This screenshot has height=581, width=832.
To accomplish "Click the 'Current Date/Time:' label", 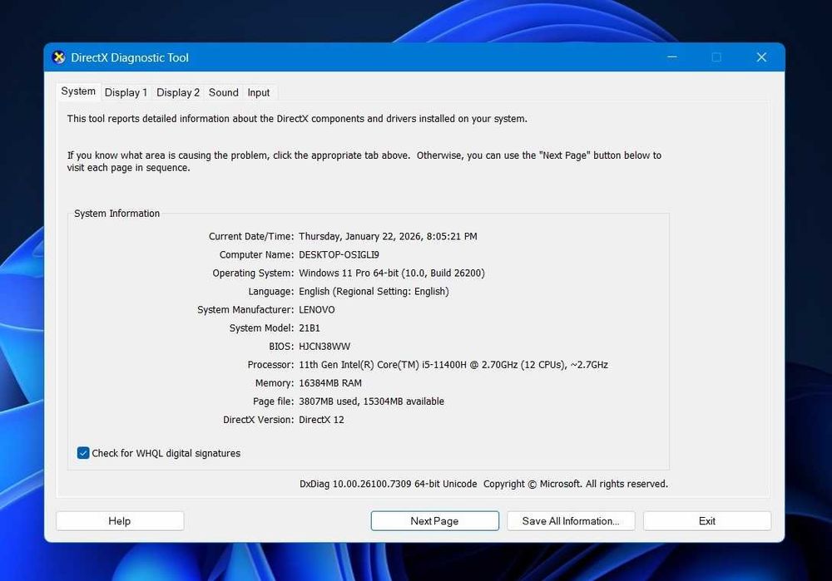I will click(251, 236).
